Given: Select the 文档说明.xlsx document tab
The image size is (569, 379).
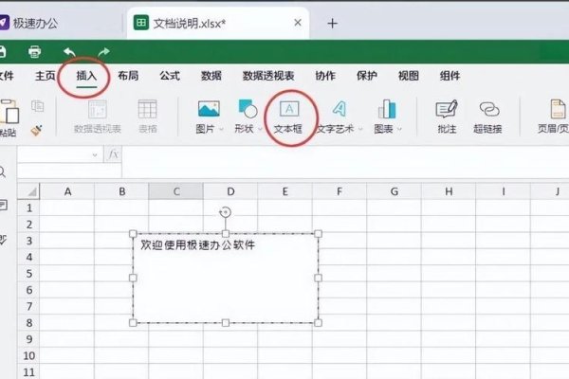Looking at the screenshot, I should (218, 24).
